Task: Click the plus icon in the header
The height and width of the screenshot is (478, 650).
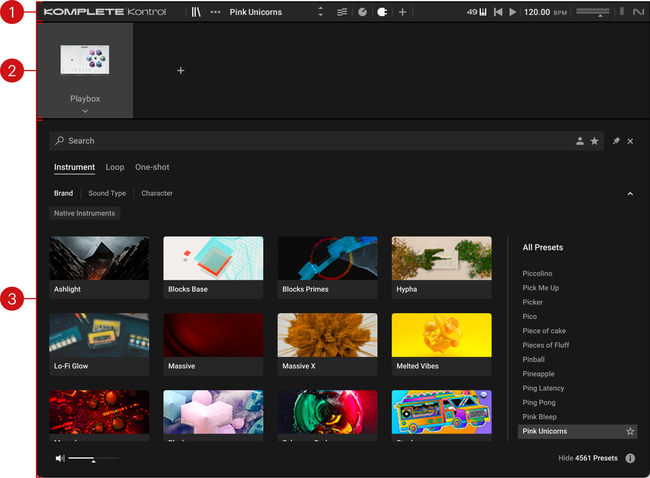Action: (403, 12)
